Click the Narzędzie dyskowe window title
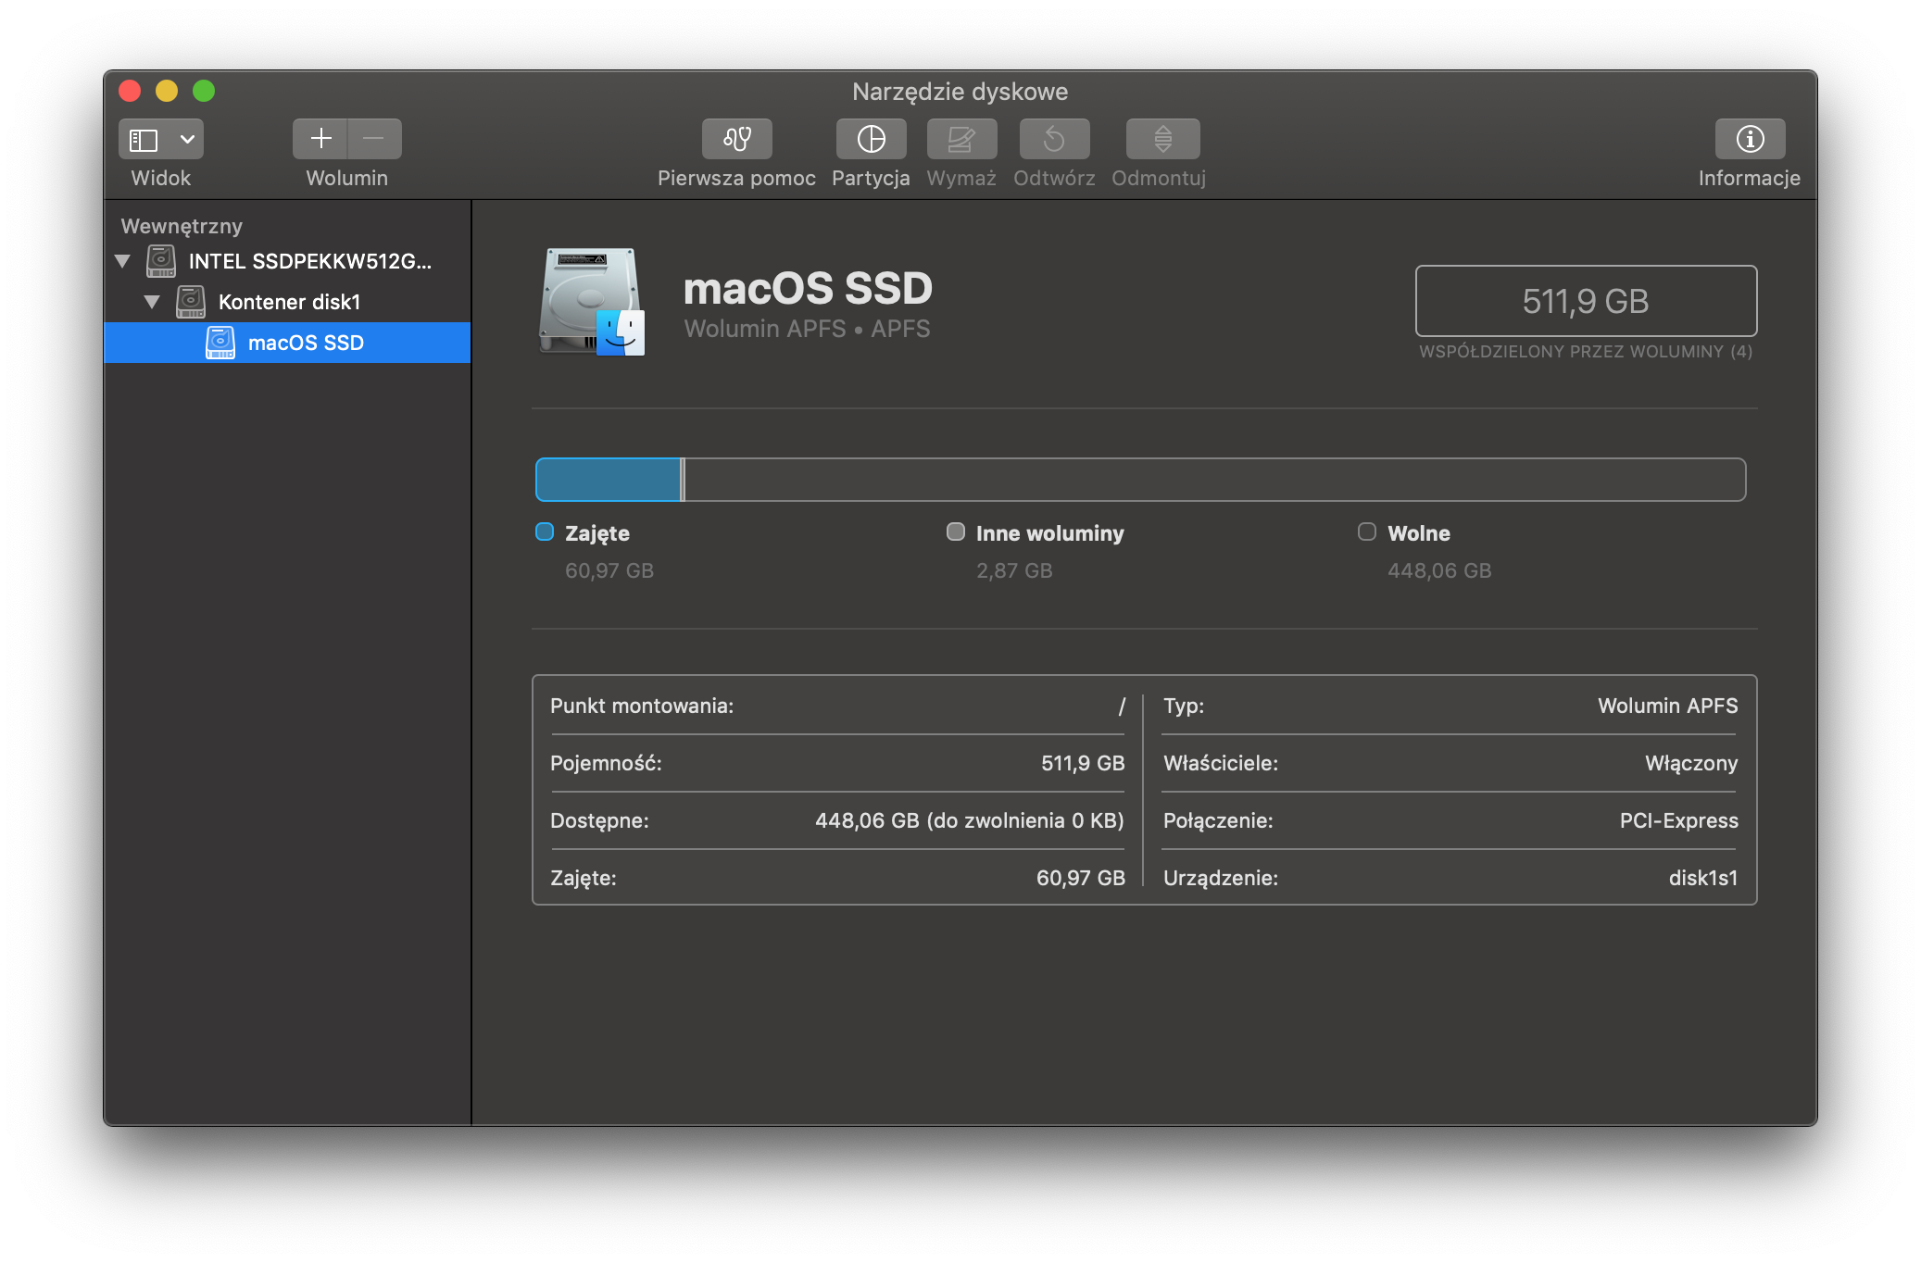The height and width of the screenshot is (1263, 1921). click(x=960, y=92)
